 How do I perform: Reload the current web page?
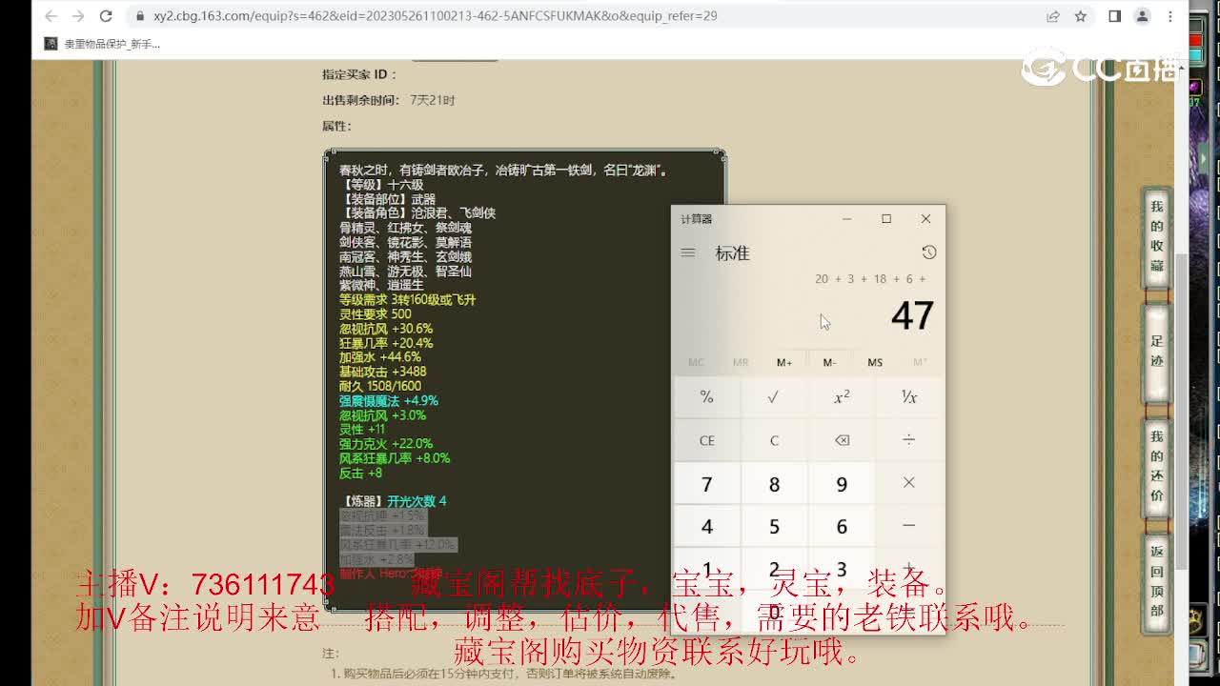pos(106,16)
